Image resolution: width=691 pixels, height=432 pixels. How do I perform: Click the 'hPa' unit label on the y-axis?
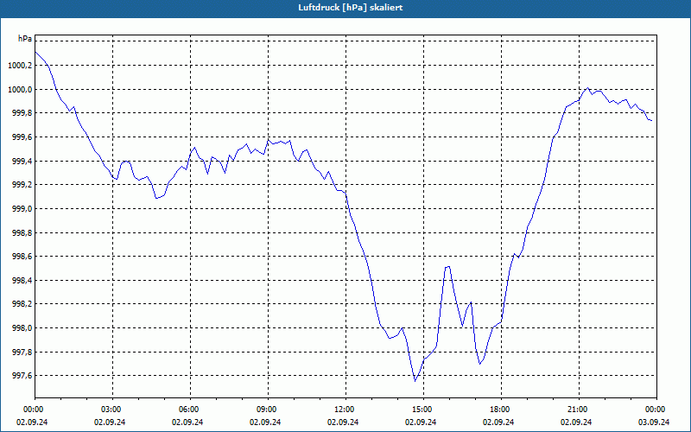click(x=25, y=39)
